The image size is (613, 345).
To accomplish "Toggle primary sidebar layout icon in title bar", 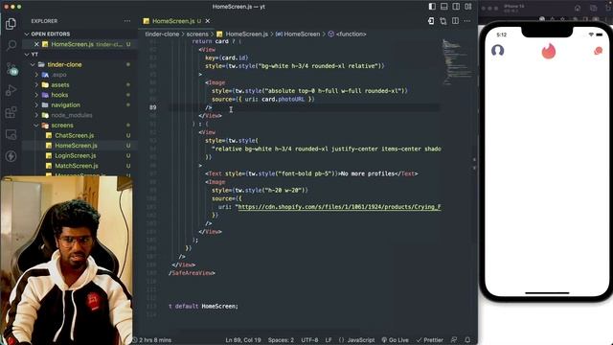I will (432, 7).
